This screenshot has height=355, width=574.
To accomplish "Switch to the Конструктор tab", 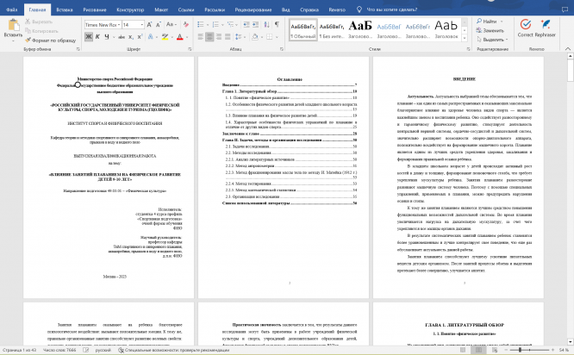I will tap(130, 9).
